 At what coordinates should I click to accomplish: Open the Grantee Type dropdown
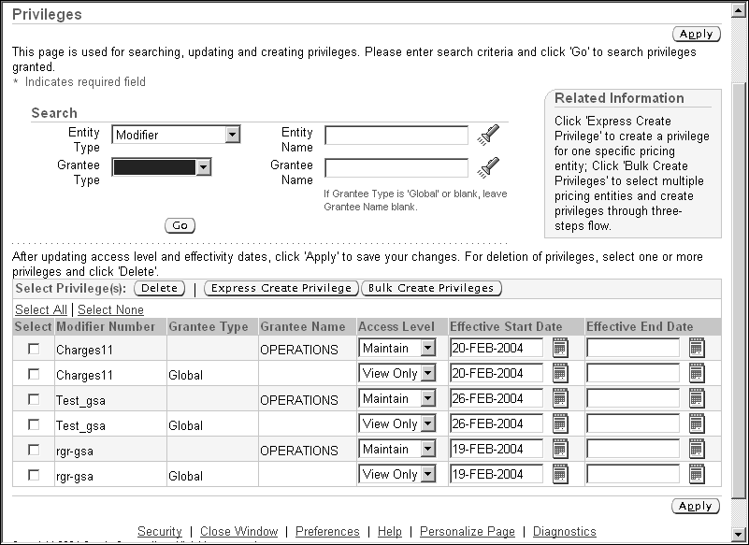162,167
